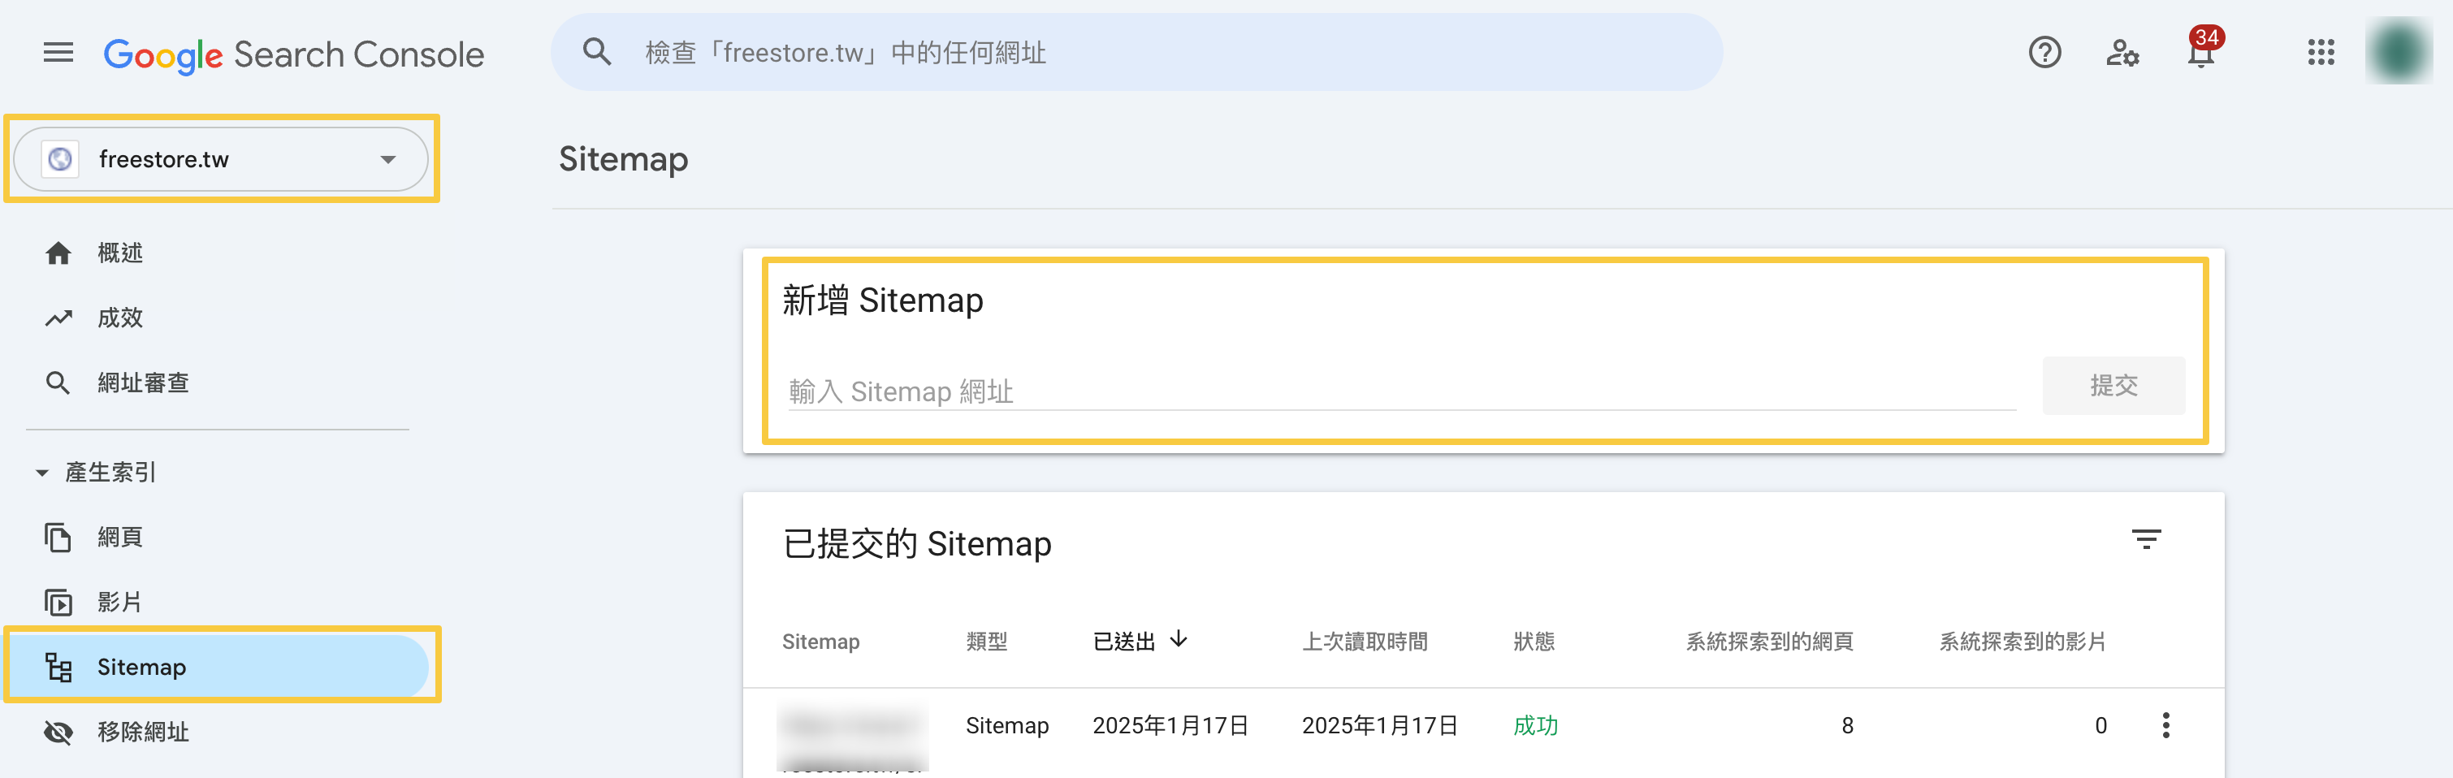Click the 提交 submit button
Screen dimensions: 2453x778
pos(2113,386)
